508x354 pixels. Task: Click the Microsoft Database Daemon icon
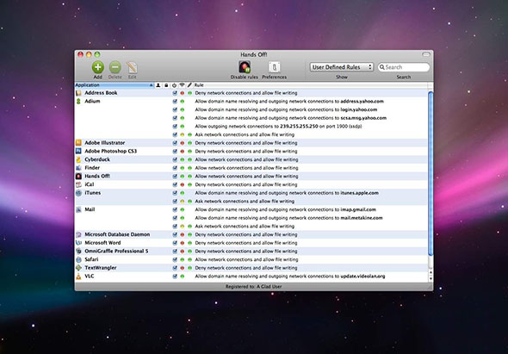pos(78,234)
